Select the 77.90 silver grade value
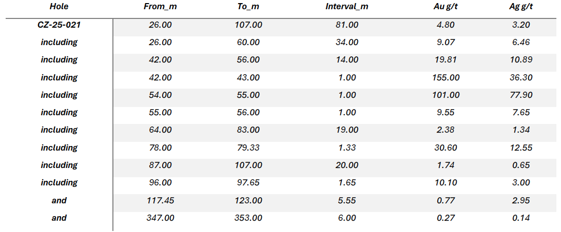 (520, 95)
